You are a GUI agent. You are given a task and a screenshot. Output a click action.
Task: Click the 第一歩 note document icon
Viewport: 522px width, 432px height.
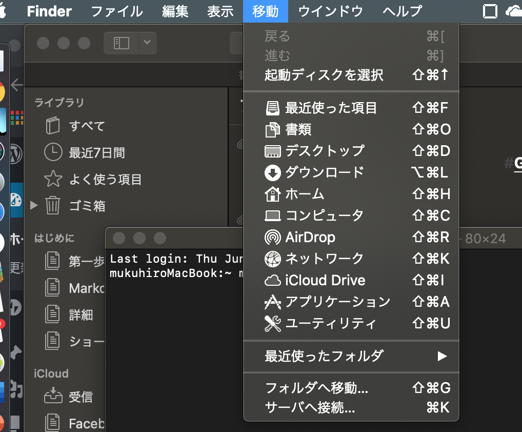point(52,261)
